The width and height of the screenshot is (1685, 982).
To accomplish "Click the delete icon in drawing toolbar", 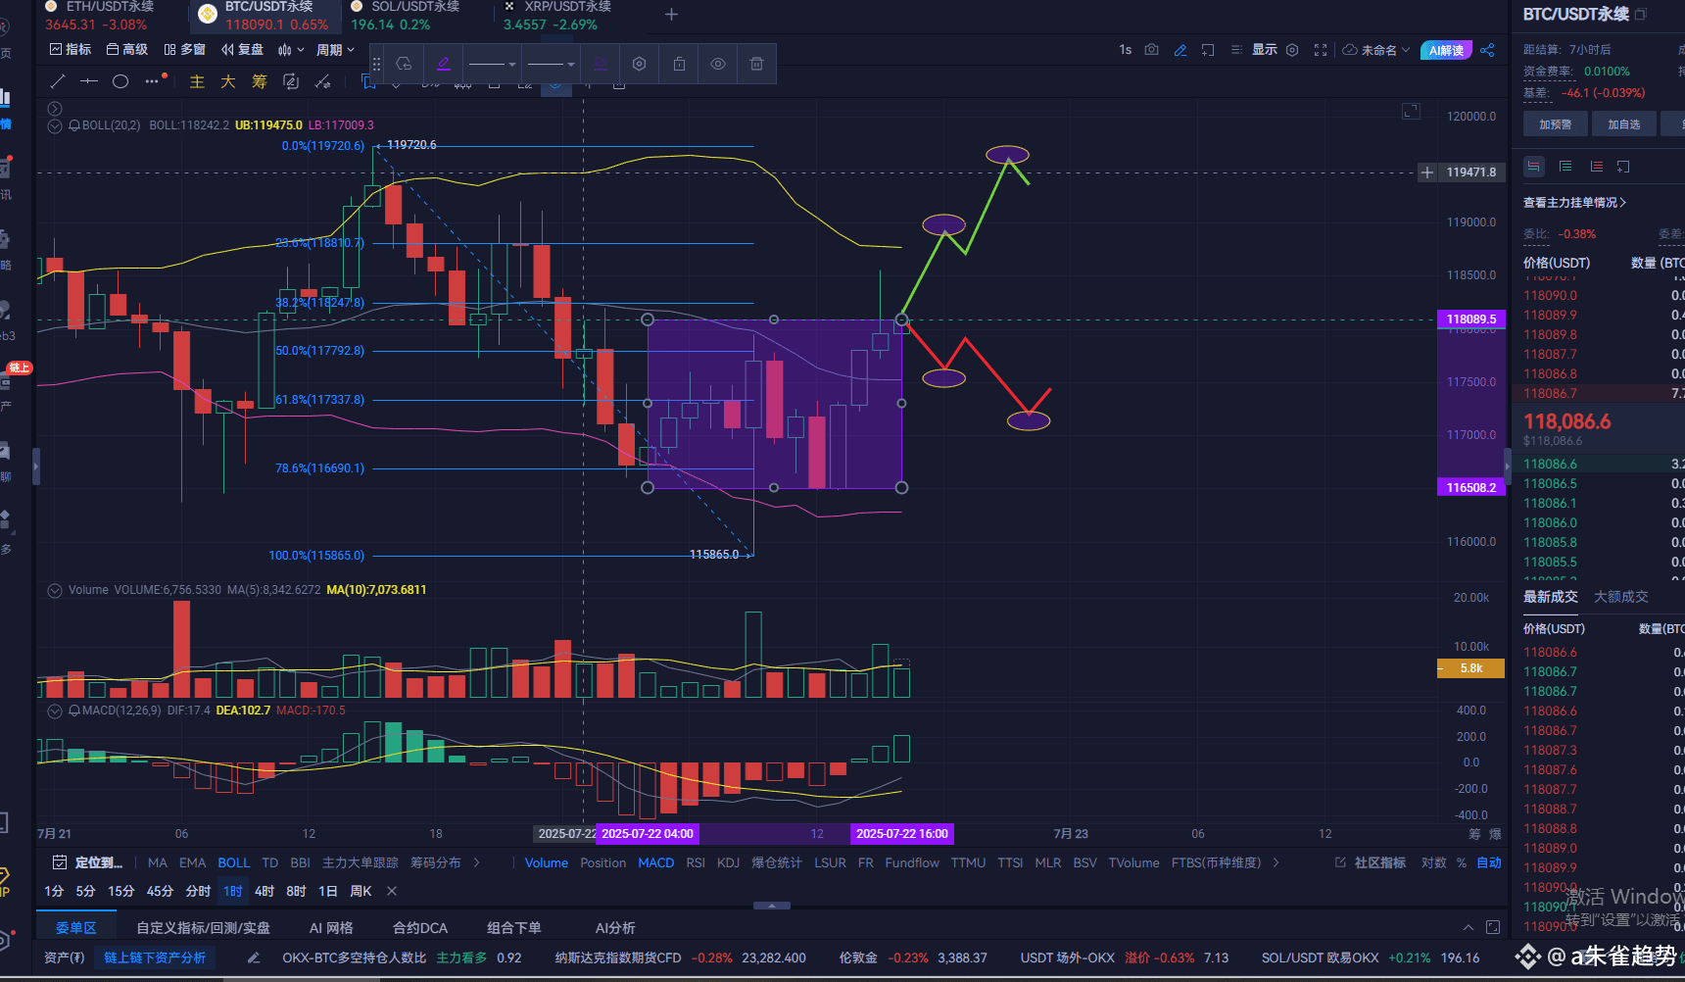I will (x=756, y=64).
